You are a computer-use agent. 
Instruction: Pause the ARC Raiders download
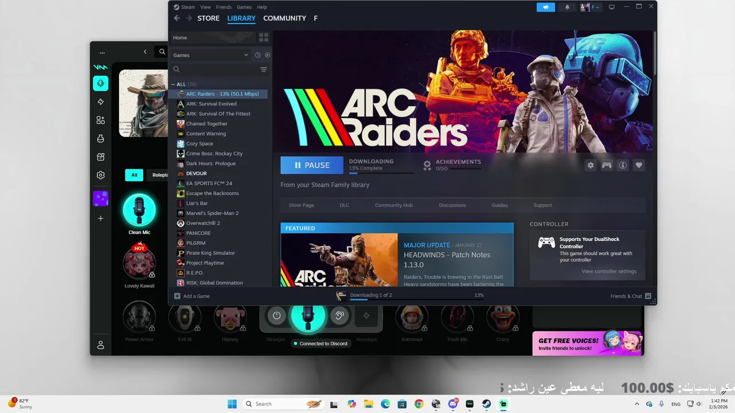click(x=312, y=165)
